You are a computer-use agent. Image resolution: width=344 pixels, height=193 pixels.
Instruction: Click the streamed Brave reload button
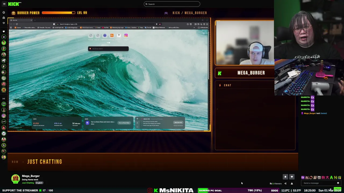click(17, 24)
